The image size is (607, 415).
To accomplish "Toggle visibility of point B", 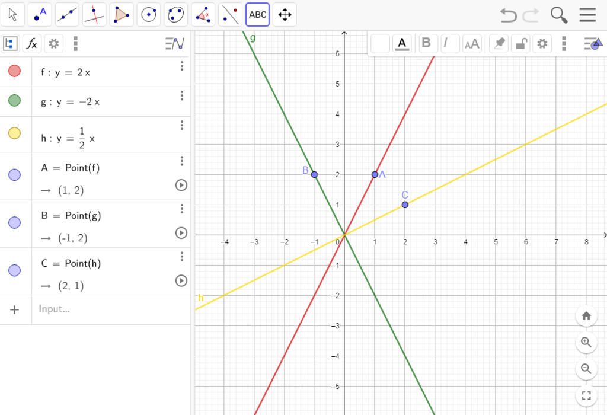I will click(x=14, y=222).
